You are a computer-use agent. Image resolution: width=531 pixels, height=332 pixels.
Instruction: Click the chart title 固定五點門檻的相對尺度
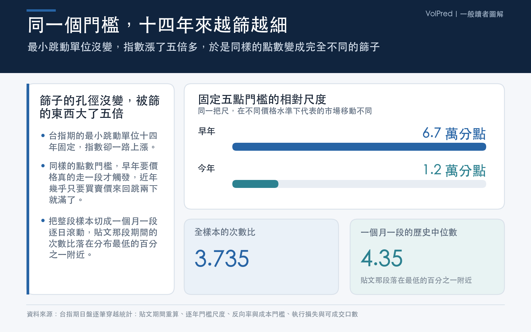[262, 99]
